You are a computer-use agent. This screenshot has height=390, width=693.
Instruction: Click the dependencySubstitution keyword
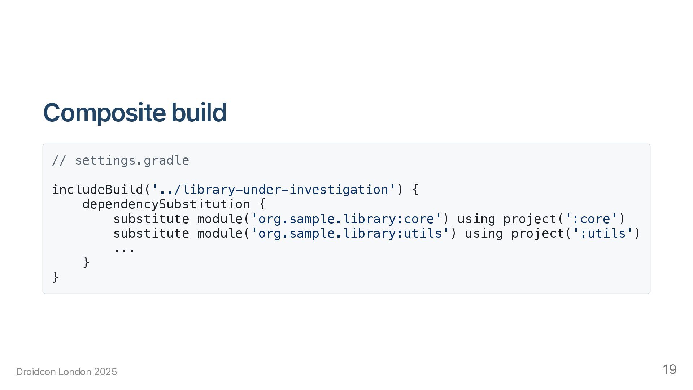166,204
